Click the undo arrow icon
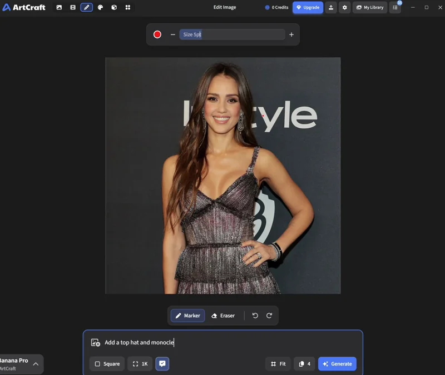This screenshot has width=445, height=375. (255, 316)
